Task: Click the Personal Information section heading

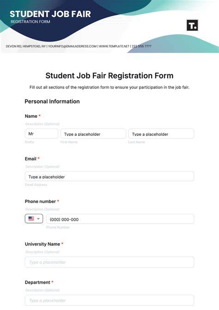Action: (52, 102)
